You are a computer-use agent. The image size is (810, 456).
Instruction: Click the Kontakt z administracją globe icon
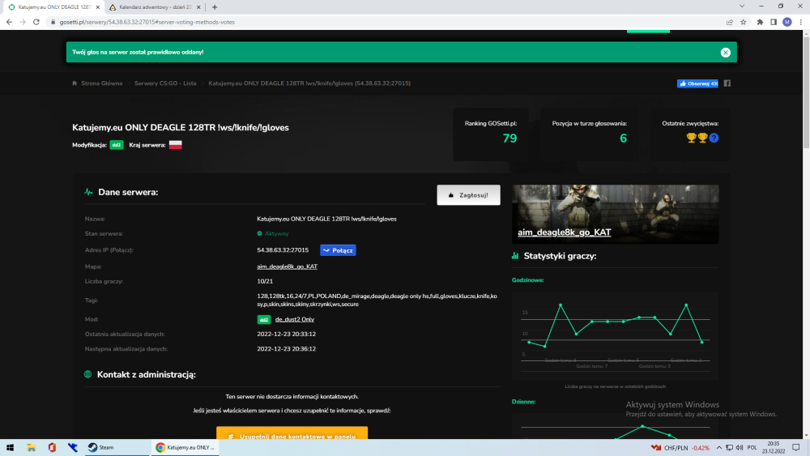[x=87, y=374]
